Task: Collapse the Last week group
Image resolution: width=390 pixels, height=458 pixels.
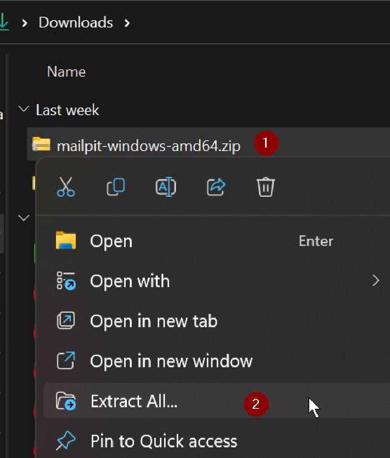Action: (x=24, y=109)
